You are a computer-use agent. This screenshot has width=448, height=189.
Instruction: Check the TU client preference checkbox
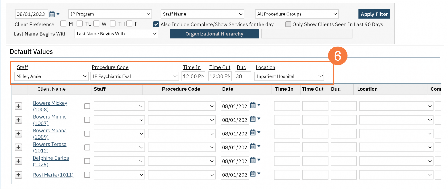click(80, 24)
